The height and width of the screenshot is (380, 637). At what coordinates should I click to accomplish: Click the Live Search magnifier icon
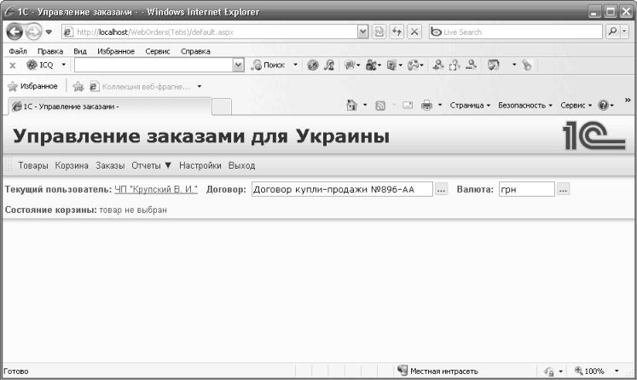pos(613,32)
